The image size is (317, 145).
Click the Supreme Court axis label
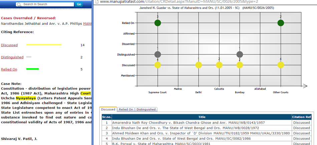(x=157, y=92)
